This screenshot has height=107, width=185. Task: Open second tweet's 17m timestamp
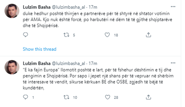[x=93, y=63]
